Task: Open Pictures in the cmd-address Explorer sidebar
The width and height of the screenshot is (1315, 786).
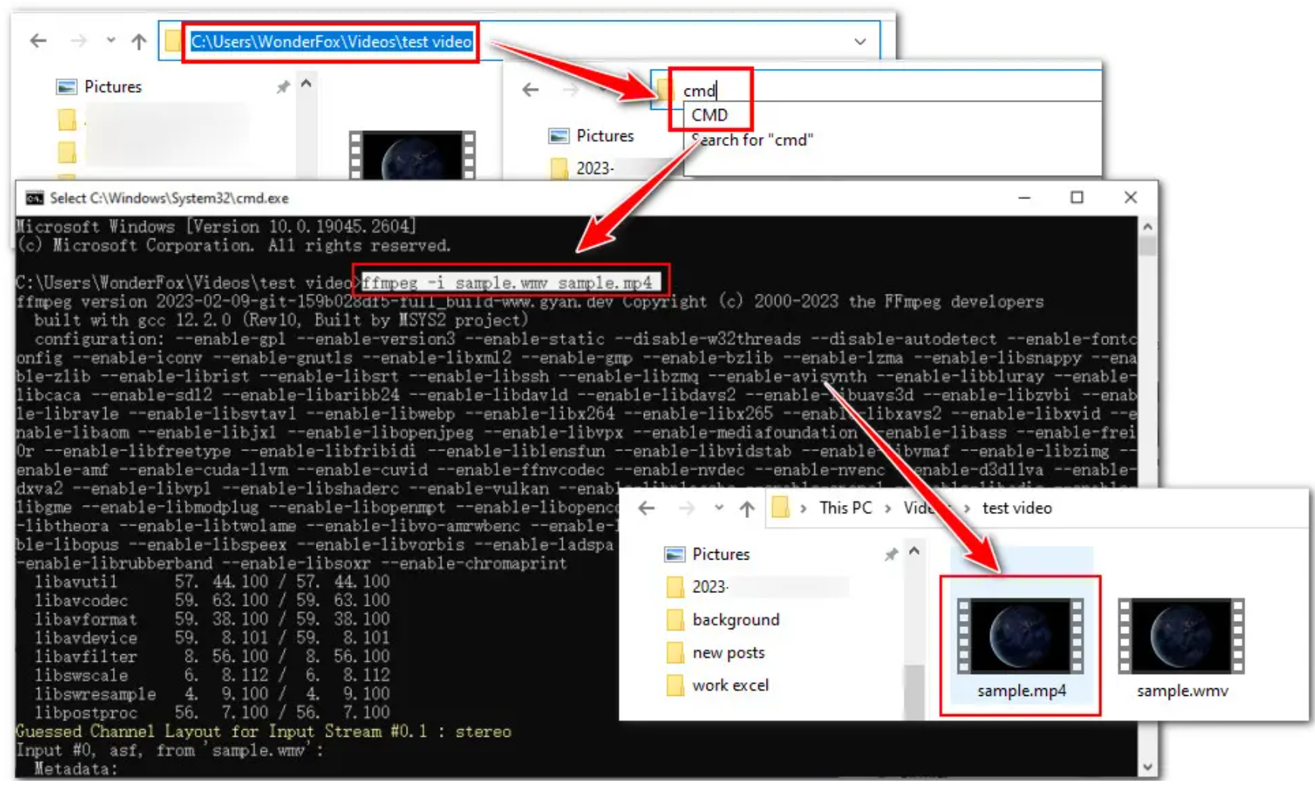Action: (x=592, y=136)
